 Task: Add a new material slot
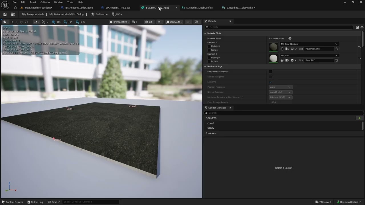tap(290, 38)
